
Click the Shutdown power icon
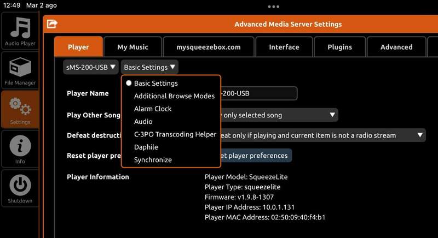(20, 188)
